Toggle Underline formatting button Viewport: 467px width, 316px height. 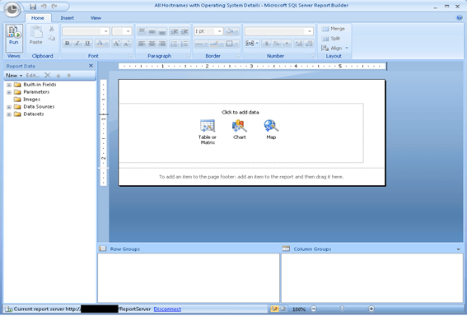87,44
